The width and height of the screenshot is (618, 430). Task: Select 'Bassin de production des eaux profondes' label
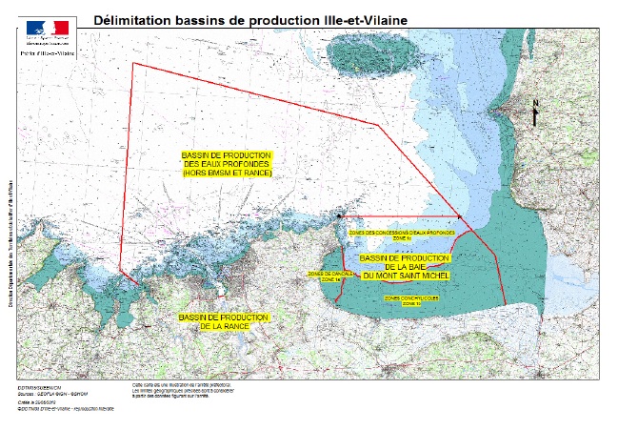coord(227,165)
